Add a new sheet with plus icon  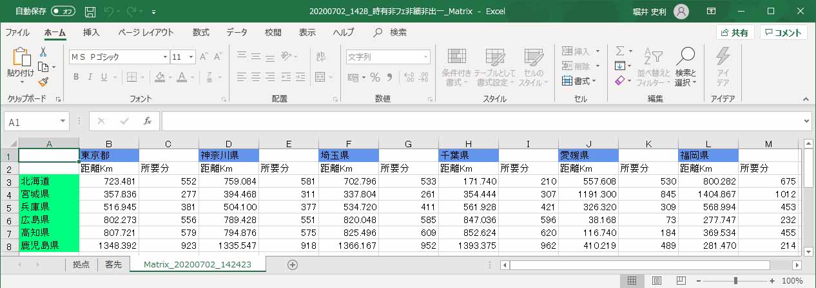(293, 264)
